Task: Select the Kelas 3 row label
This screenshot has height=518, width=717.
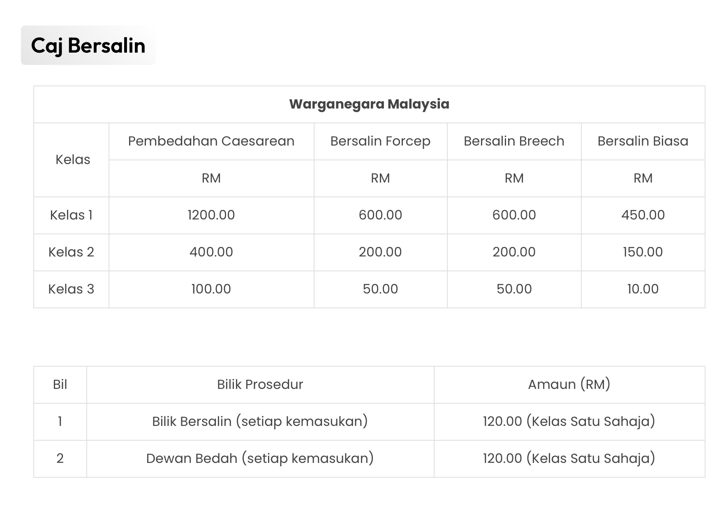Action: (71, 289)
